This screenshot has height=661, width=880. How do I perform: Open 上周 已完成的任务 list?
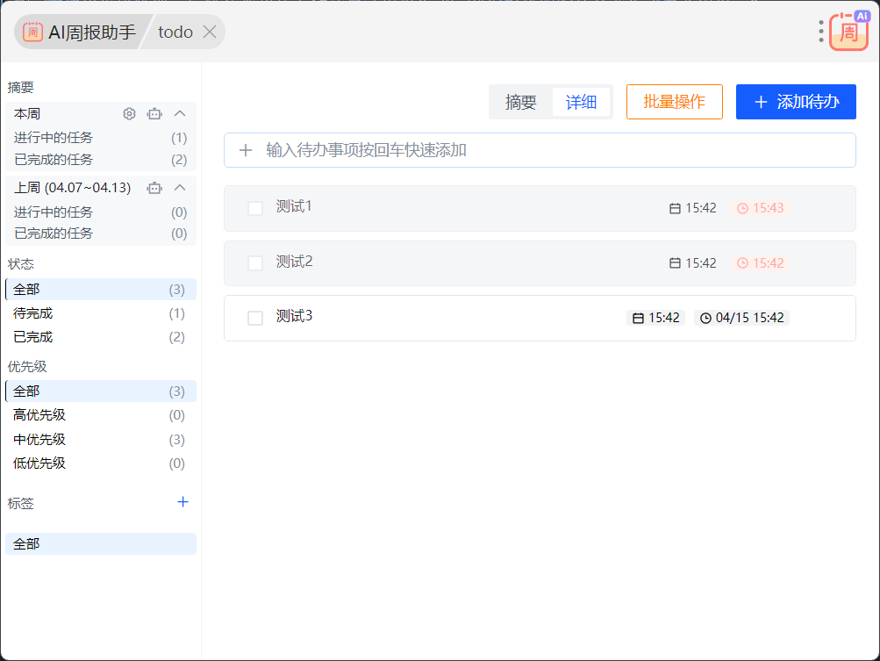point(101,234)
